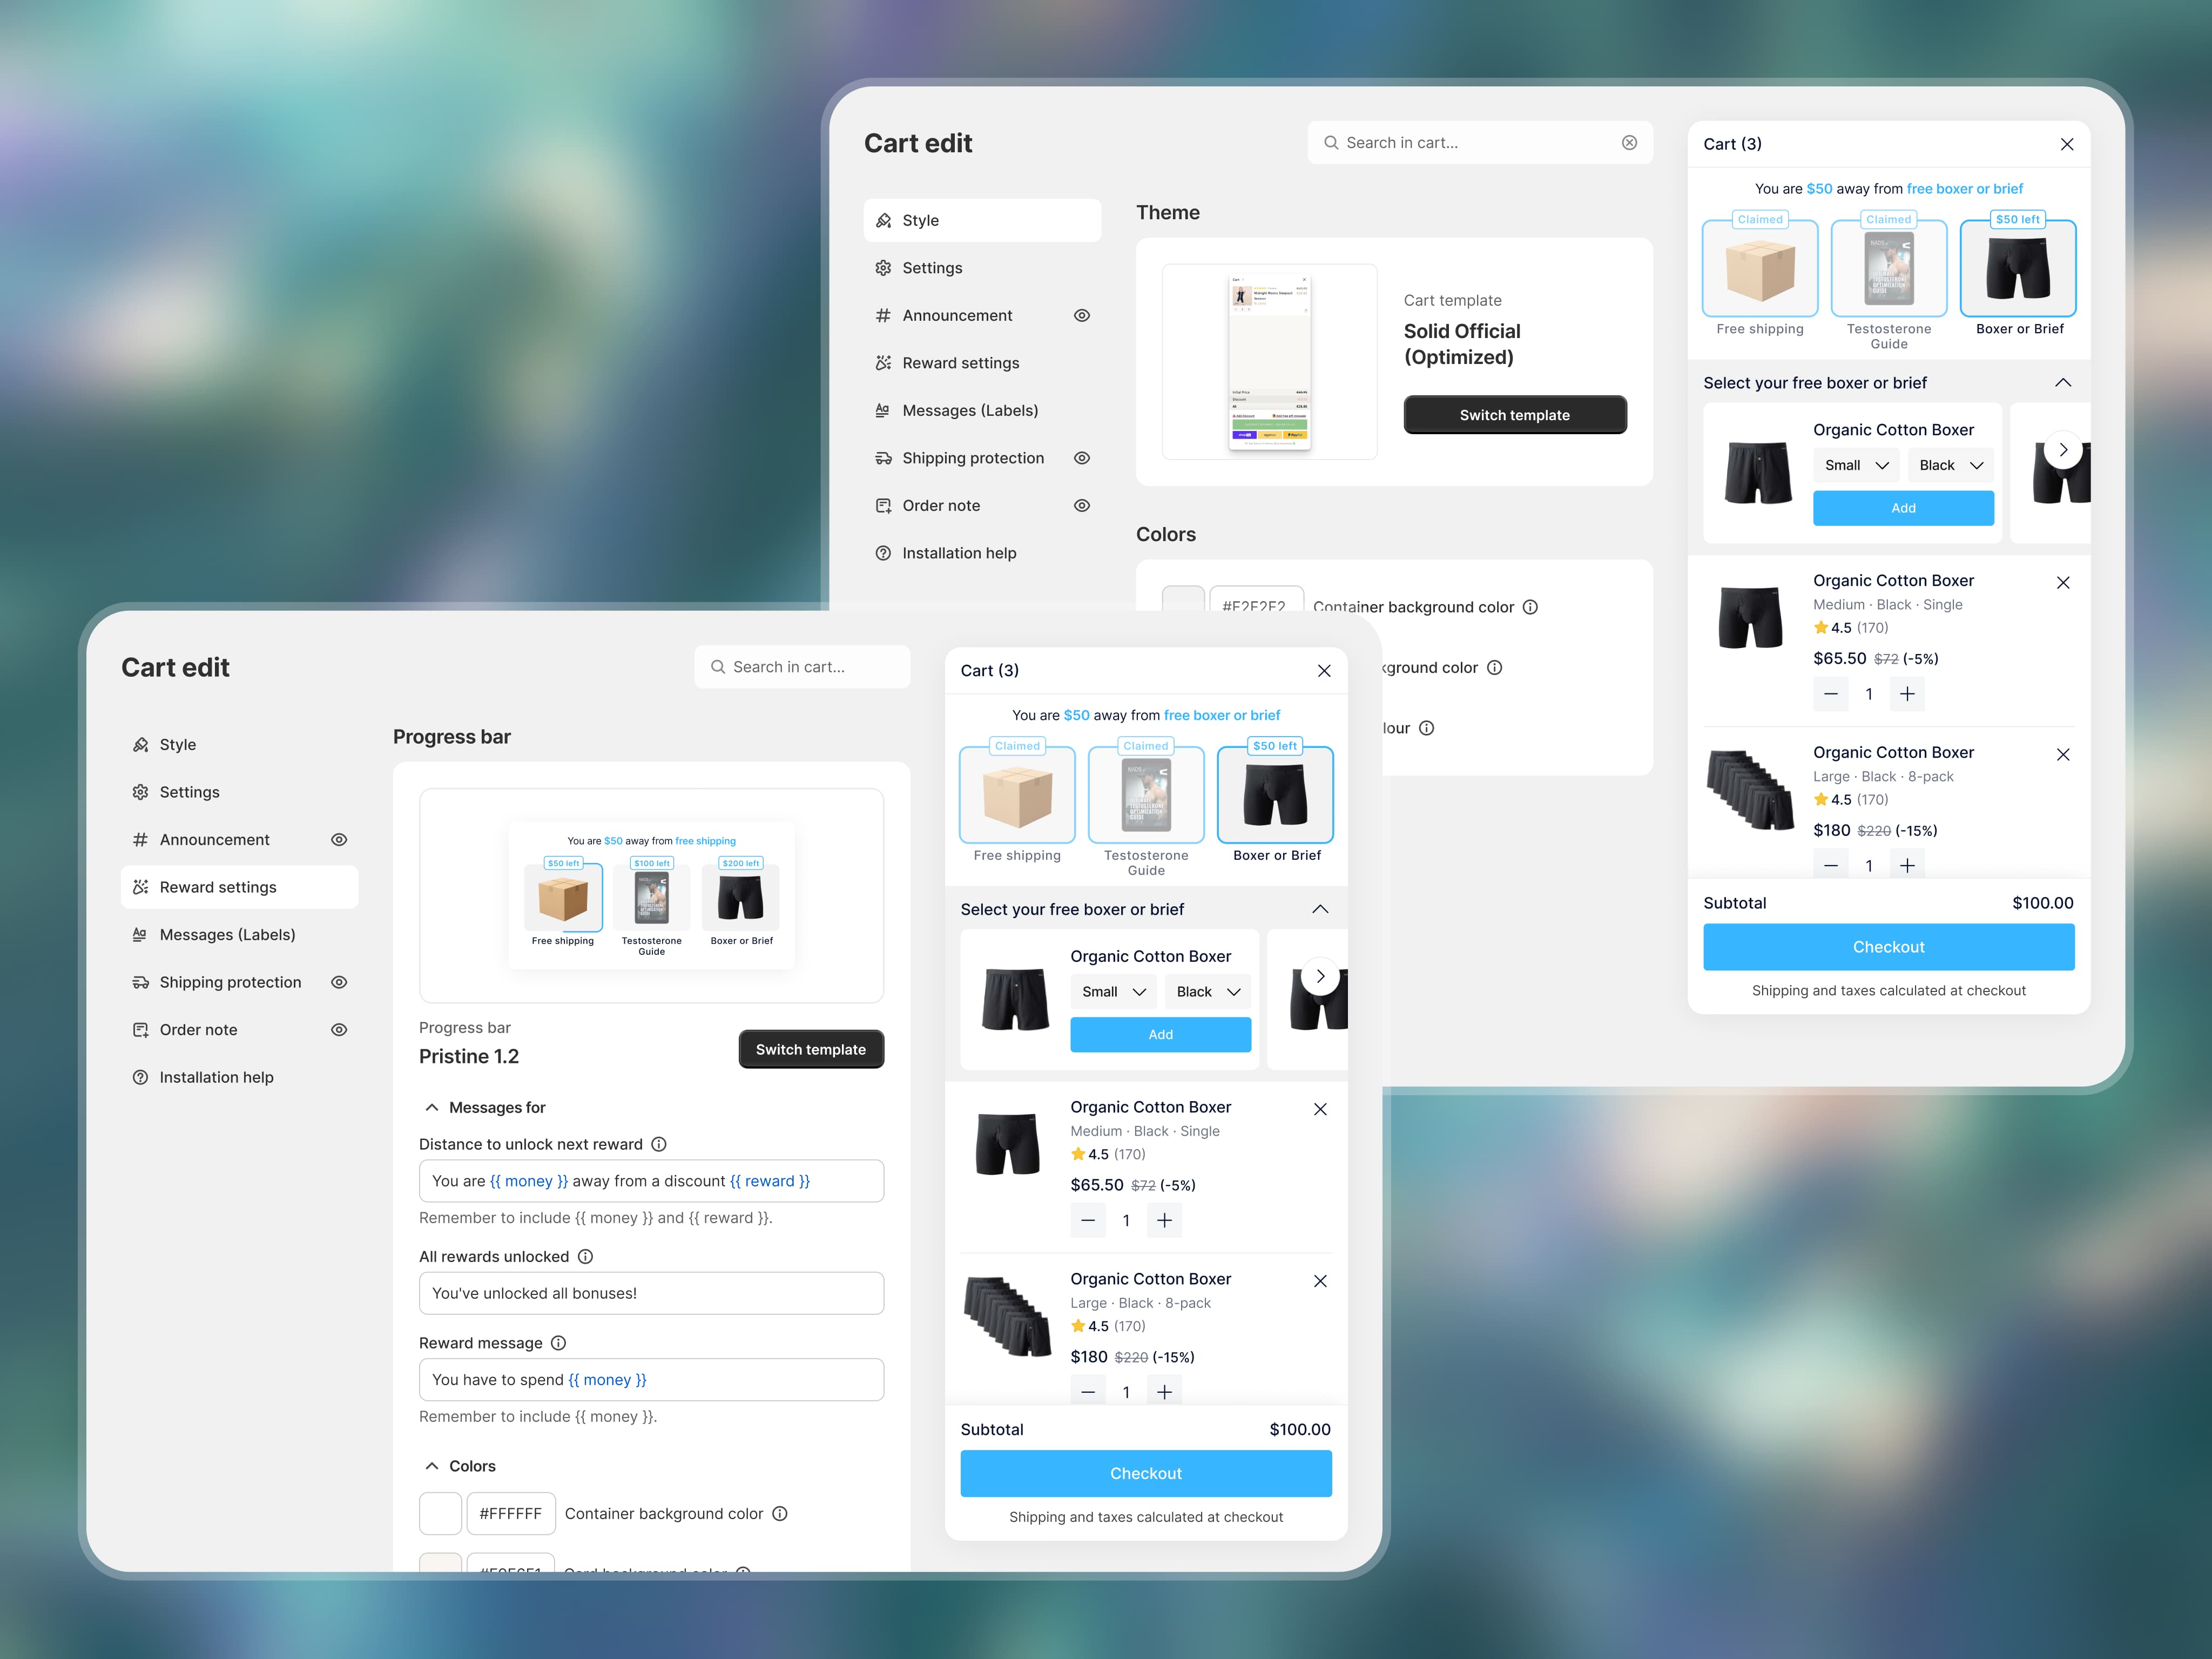2212x1659 pixels.
Task: Click info icon beside Distance to unlock next reward
Action: 659,1144
